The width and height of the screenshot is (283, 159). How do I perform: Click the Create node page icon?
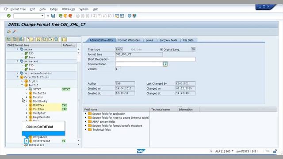(x=28, y=39)
